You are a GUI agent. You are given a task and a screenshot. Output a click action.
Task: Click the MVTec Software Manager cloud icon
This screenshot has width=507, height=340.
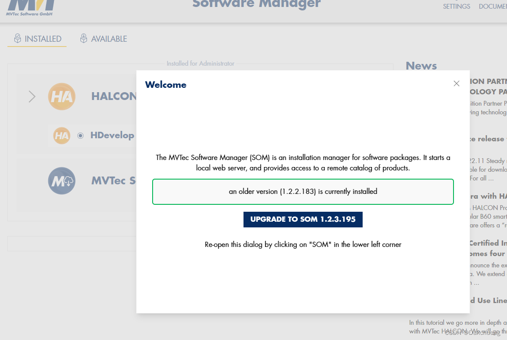click(x=62, y=181)
